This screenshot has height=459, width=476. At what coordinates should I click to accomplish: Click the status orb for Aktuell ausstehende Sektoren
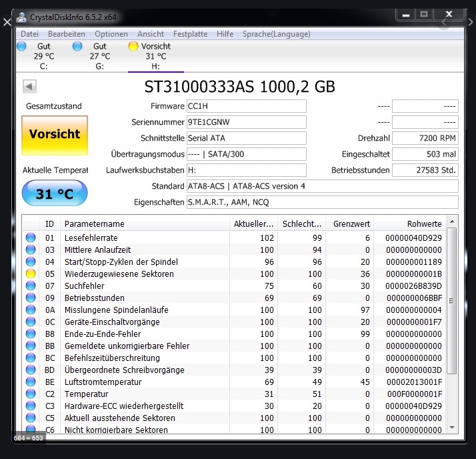(31, 418)
